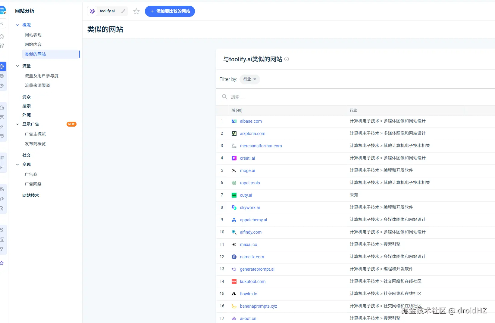Screen dimensions: 495x323
Task: Open the moge.ai link
Action: tap(248, 171)
